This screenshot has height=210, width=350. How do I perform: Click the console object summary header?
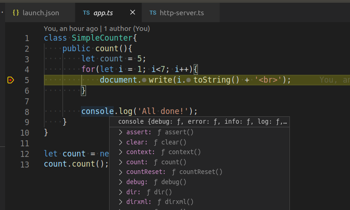tap(203, 122)
